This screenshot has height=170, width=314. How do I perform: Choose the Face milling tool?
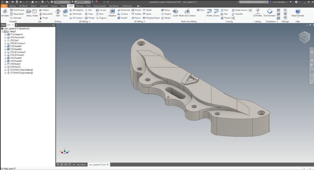65,12
